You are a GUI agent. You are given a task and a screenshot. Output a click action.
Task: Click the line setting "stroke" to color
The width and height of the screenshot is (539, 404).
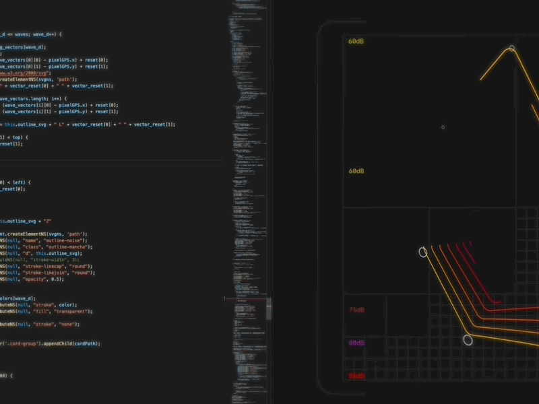click(39, 305)
